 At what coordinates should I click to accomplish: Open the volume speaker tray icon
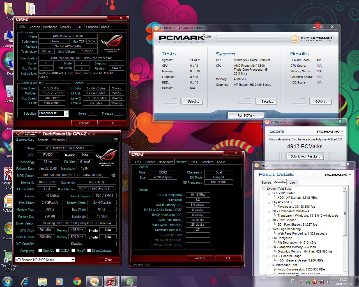(328, 282)
